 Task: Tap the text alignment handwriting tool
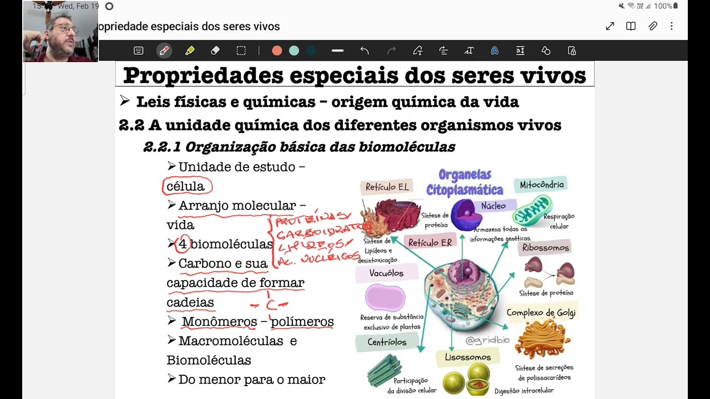469,50
